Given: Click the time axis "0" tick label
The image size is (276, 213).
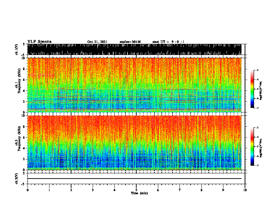Looking at the screenshot, I should pos(28,190).
